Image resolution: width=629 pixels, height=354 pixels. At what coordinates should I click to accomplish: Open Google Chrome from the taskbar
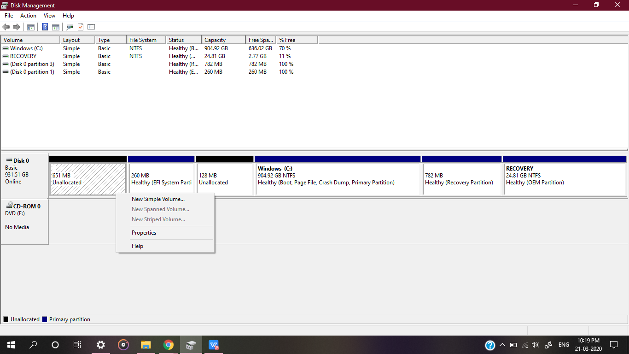pyautogui.click(x=168, y=344)
